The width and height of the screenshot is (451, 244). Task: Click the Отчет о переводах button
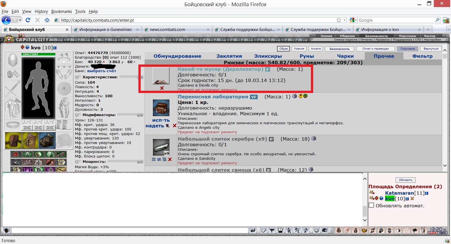(375, 49)
